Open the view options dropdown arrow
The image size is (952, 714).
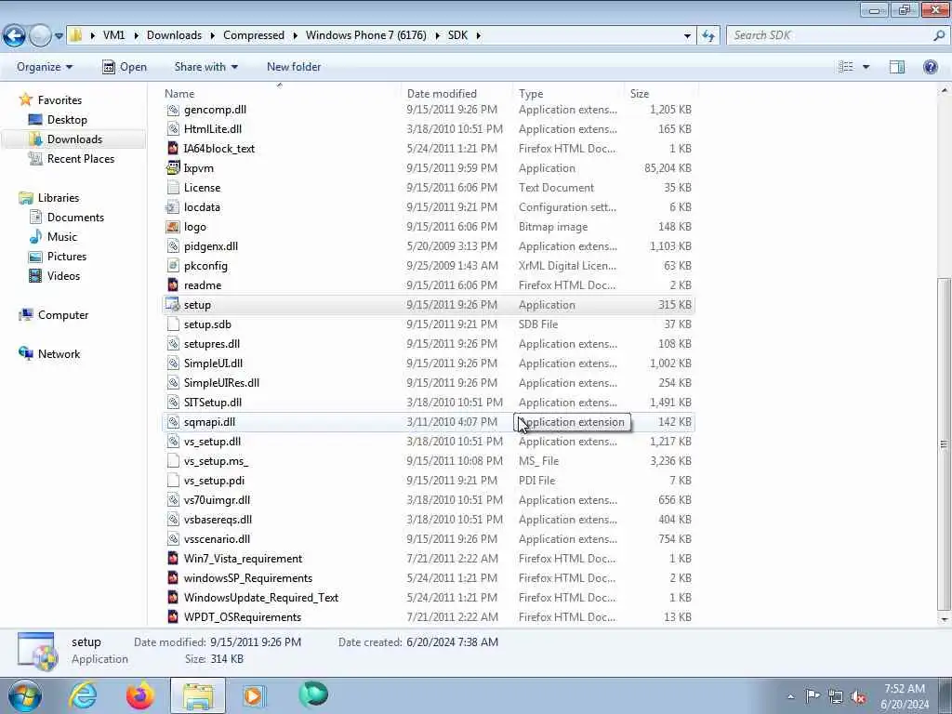tap(866, 67)
